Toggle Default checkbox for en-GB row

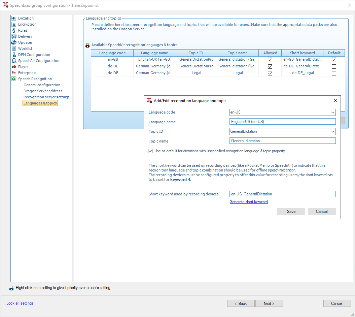[x=334, y=60]
